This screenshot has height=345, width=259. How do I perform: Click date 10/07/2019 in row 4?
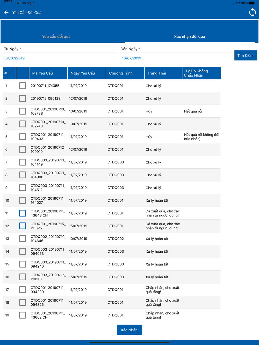78,124
